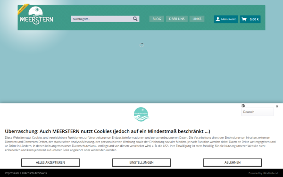Viewport: 283px width, 177px height.
Task: Open the BLOG menu item
Action: 157,19
